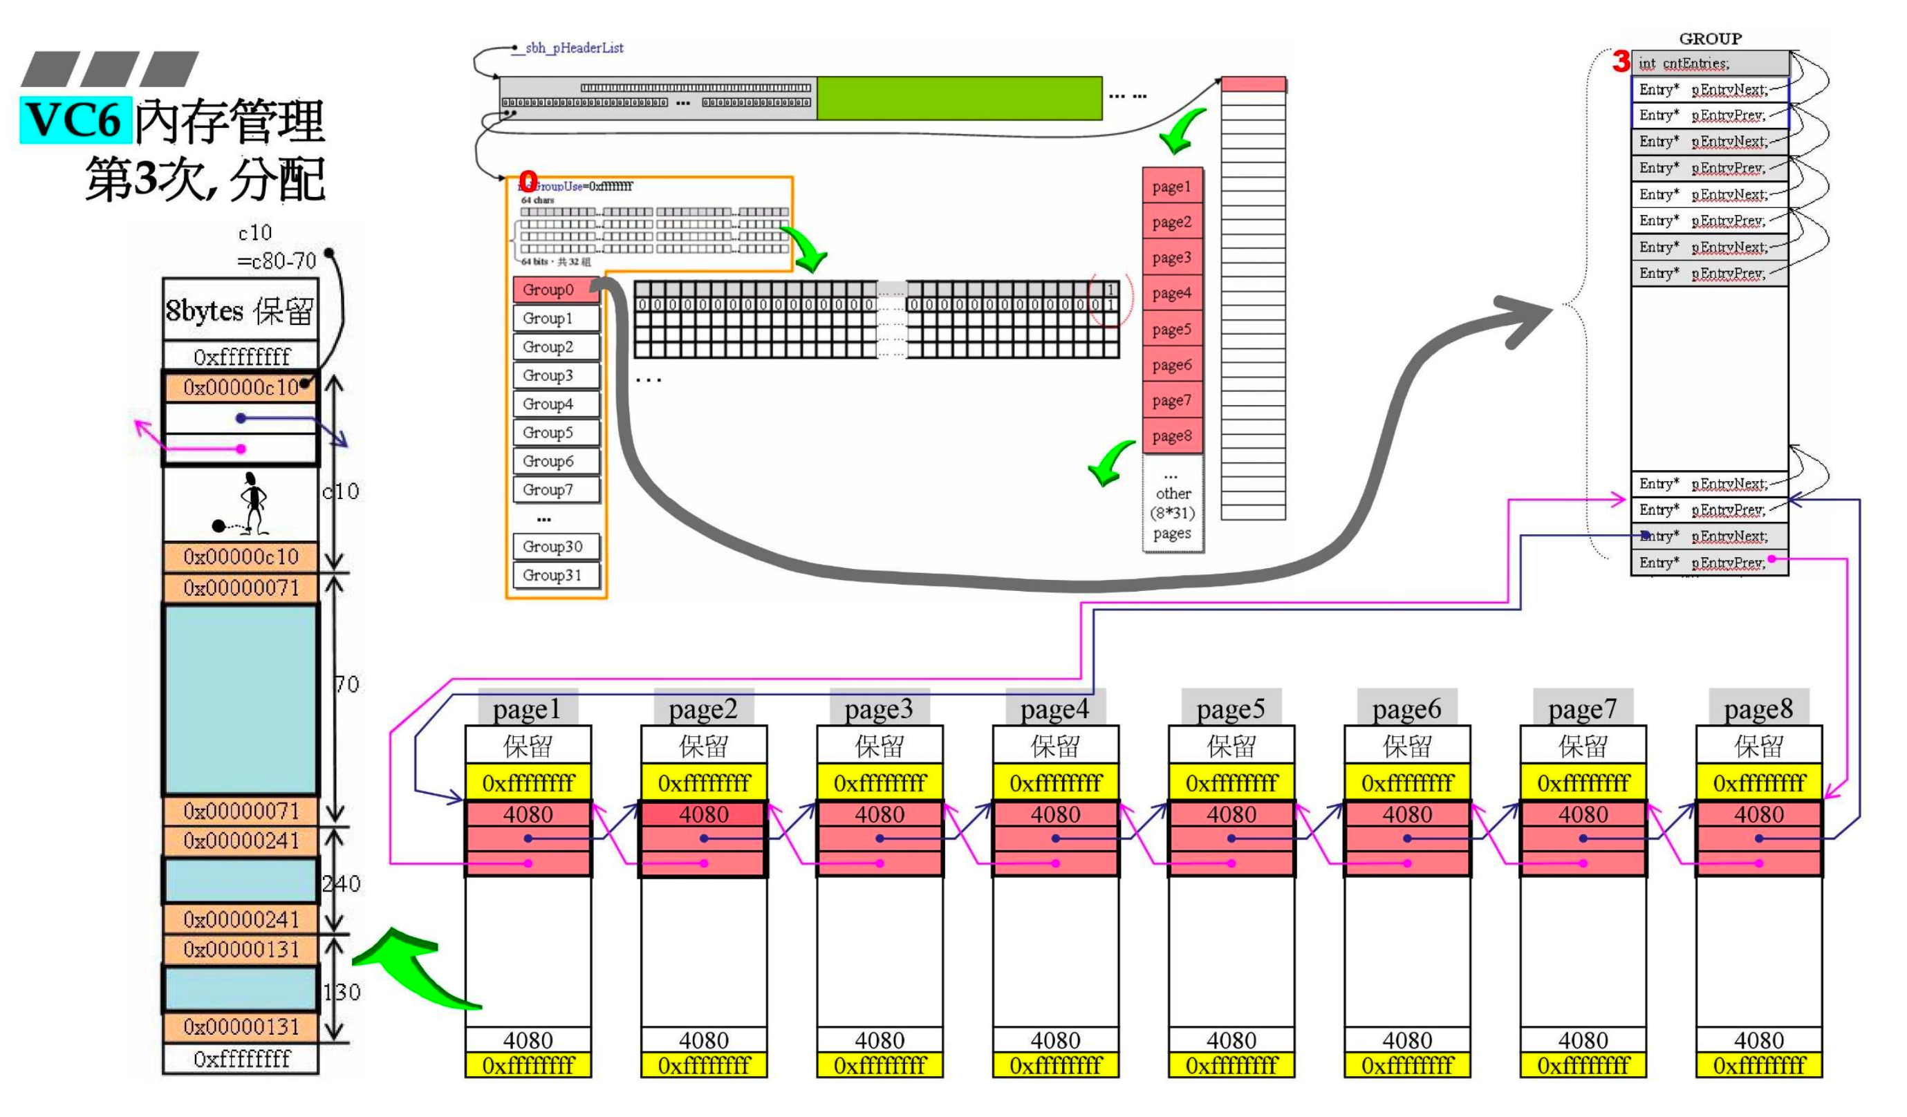Click the 0x00000241 upper cookie cell
The image size is (1907, 1117).
240,841
